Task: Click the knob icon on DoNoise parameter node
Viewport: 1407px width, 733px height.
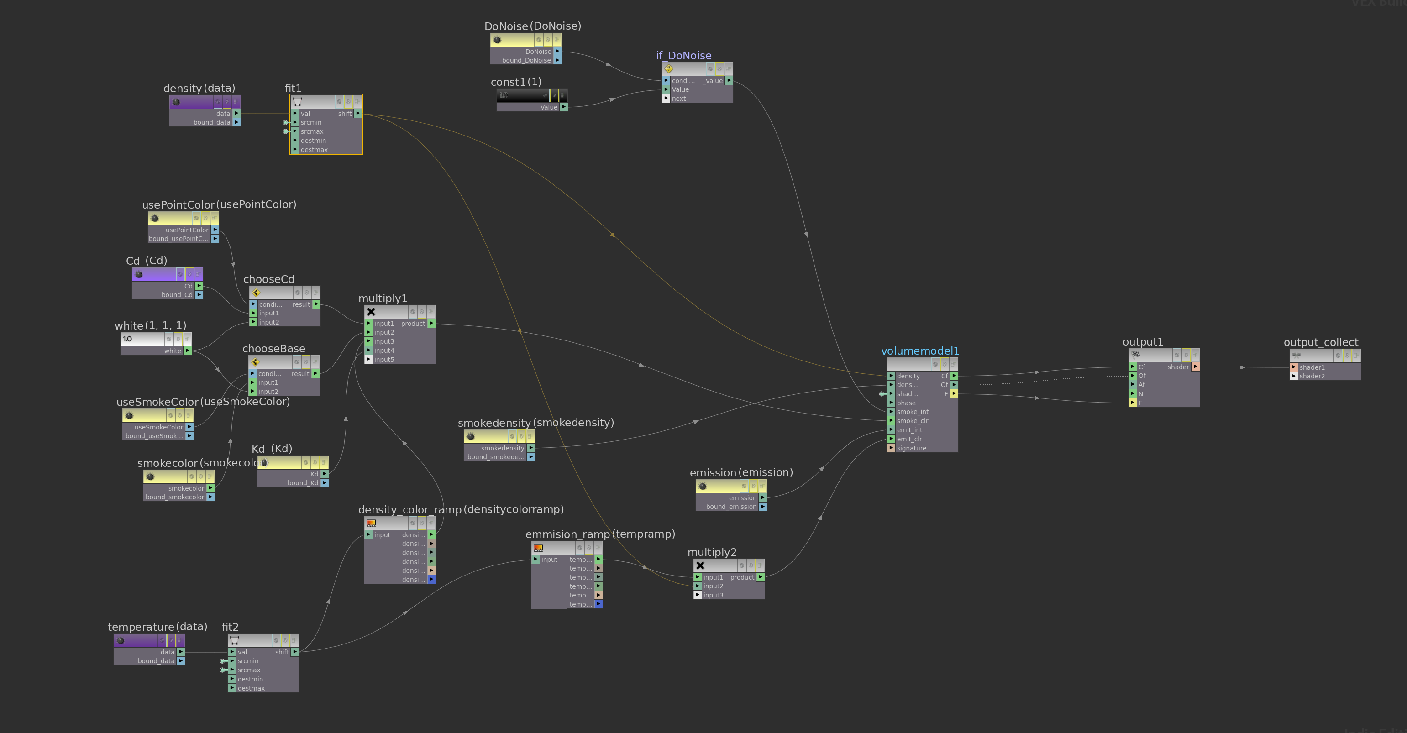Action: 497,39
